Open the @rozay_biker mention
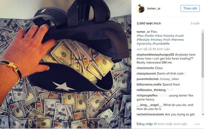The image size is (205, 129). coord(169,79)
